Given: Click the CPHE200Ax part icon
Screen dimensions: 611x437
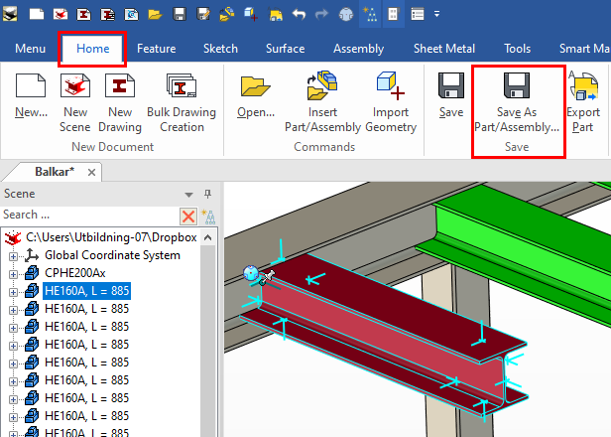Looking at the screenshot, I should [32, 273].
